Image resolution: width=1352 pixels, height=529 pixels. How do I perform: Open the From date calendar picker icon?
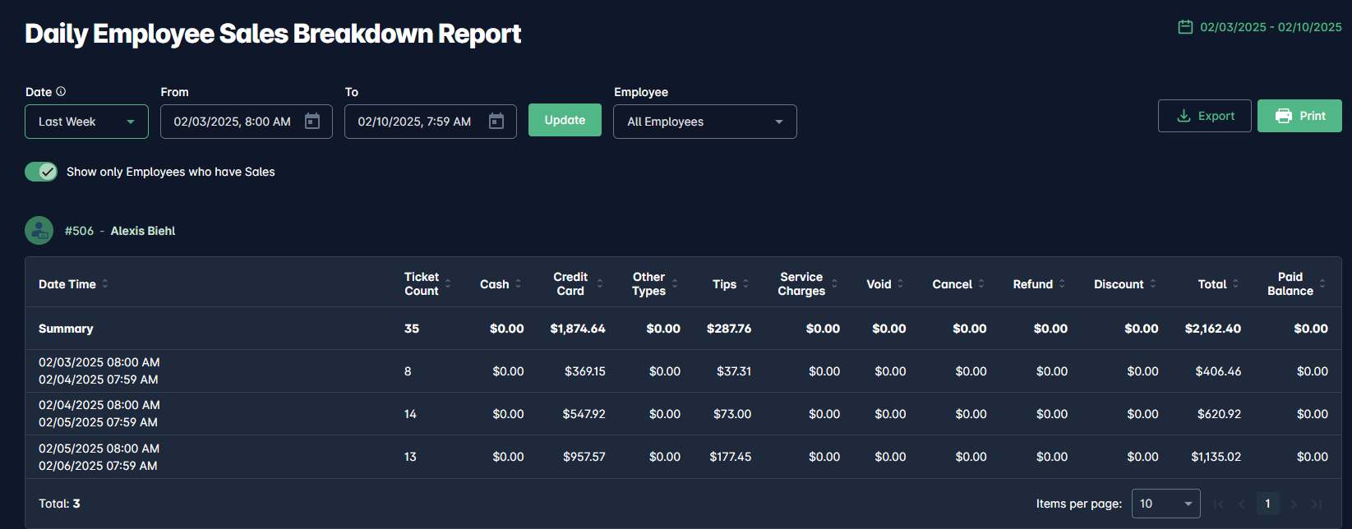[312, 122]
